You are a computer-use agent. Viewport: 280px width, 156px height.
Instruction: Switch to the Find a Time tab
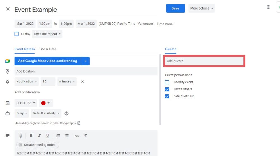[47, 49]
